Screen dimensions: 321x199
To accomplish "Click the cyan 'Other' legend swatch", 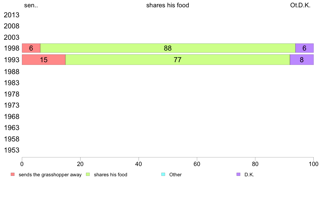I will (163, 174).
